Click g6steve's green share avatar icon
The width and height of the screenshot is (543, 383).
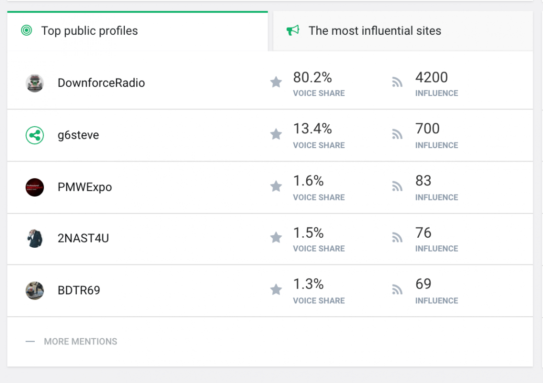[35, 135]
